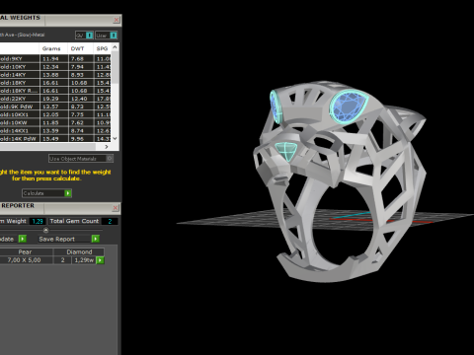Click the green Save Report arrow icon

[x=96, y=239]
